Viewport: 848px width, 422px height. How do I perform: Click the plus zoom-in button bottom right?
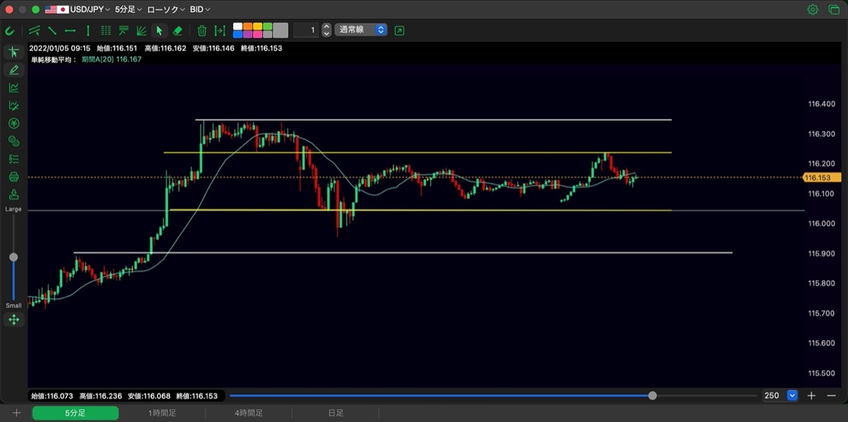click(x=812, y=396)
